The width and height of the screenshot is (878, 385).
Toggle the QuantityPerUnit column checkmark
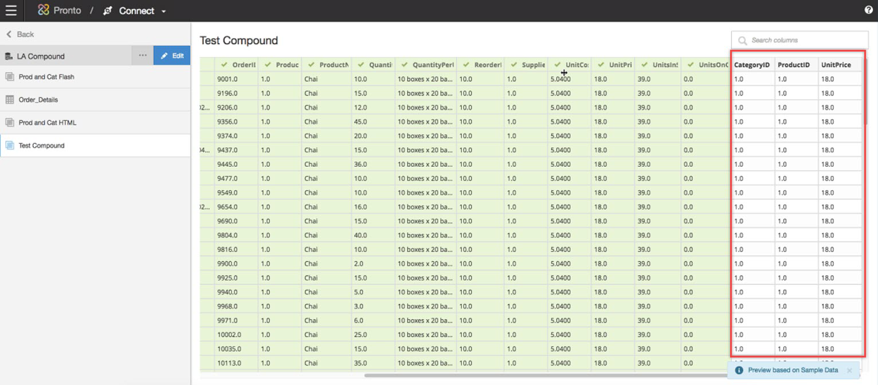405,65
